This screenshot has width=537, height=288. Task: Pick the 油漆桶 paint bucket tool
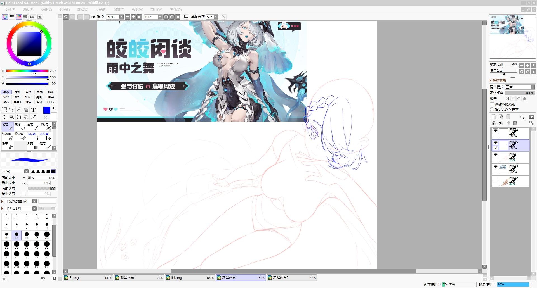point(8,136)
